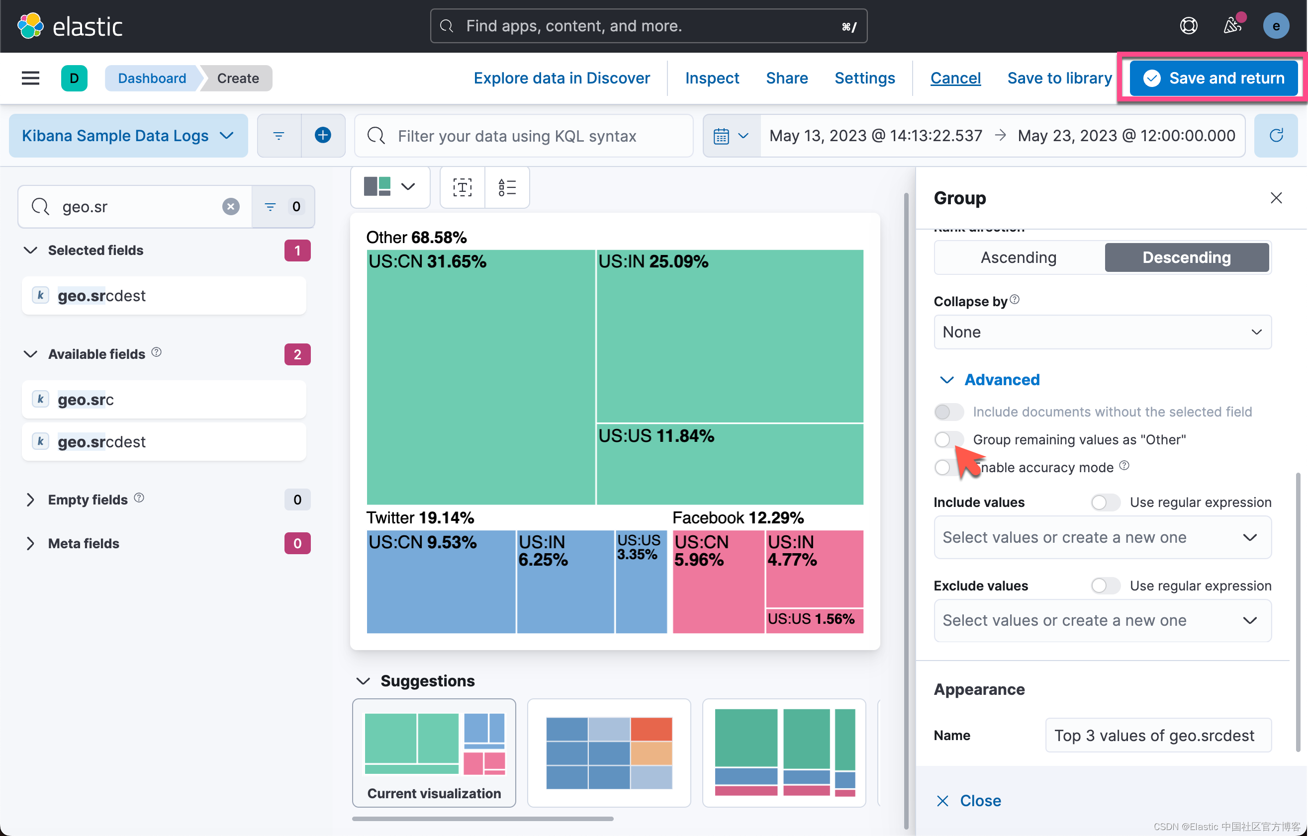
Task: Select Descending rank direction
Action: [x=1186, y=257]
